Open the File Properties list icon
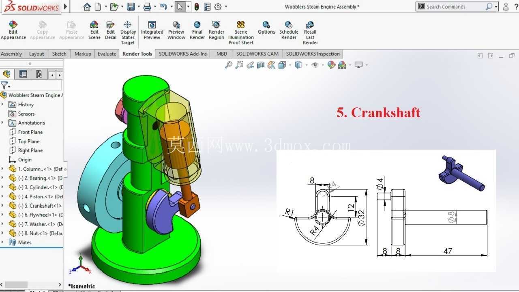The image size is (519, 292). 207,6
